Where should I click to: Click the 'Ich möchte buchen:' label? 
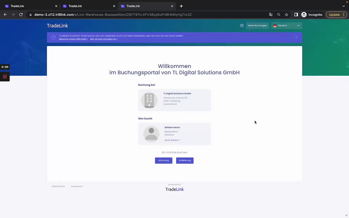click(174, 152)
